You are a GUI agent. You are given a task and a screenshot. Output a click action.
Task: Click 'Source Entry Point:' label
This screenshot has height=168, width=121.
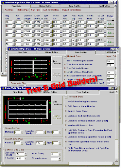click(78, 111)
